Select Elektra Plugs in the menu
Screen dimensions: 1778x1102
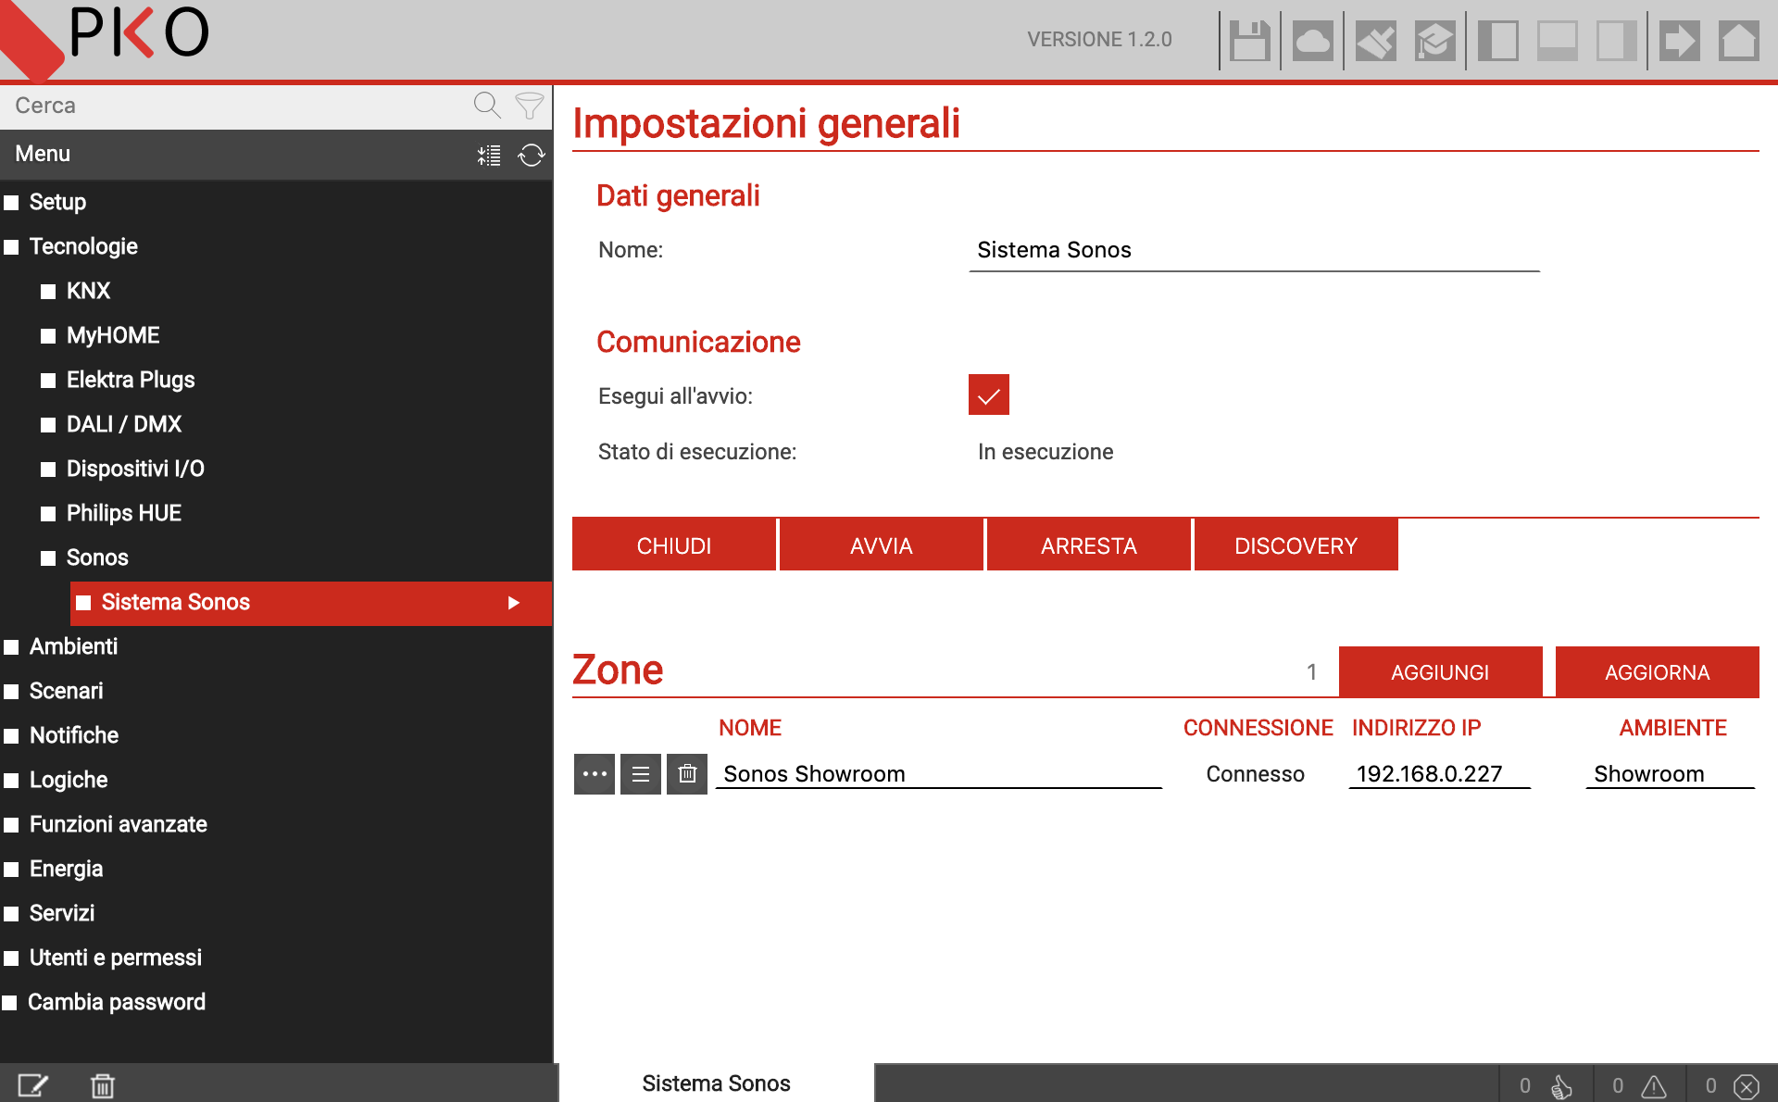[131, 380]
